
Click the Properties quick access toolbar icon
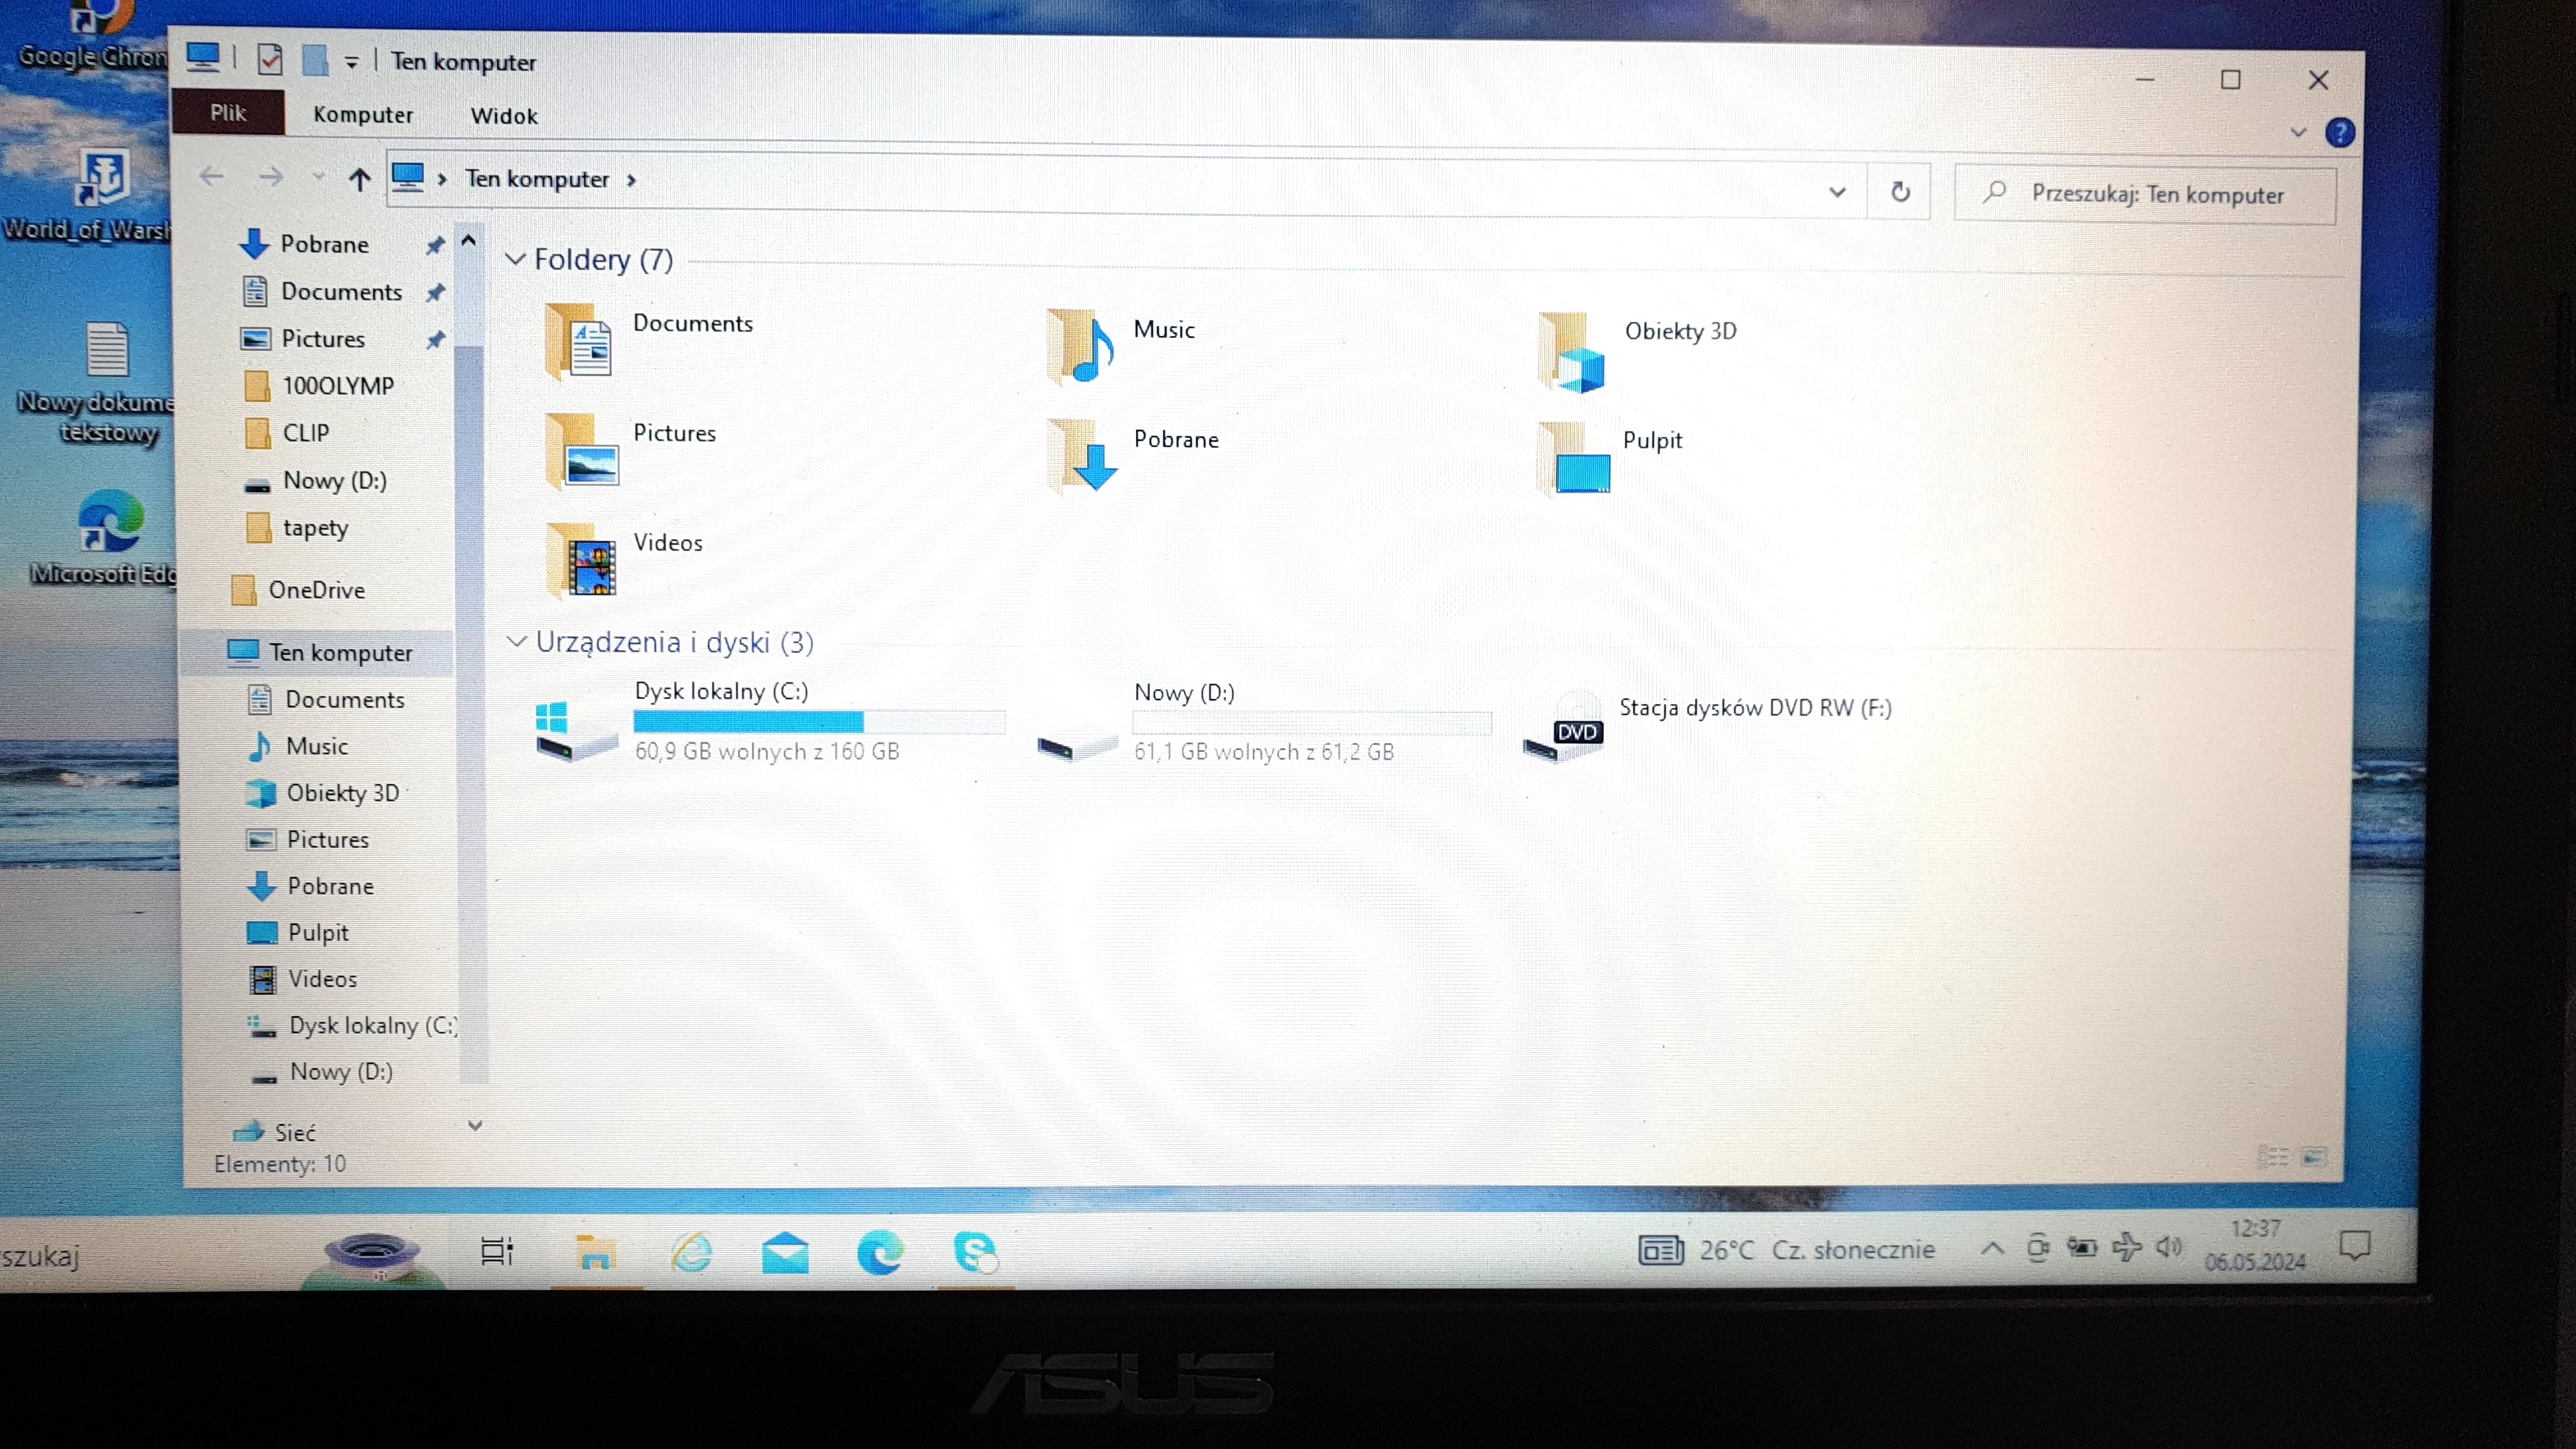[270, 60]
